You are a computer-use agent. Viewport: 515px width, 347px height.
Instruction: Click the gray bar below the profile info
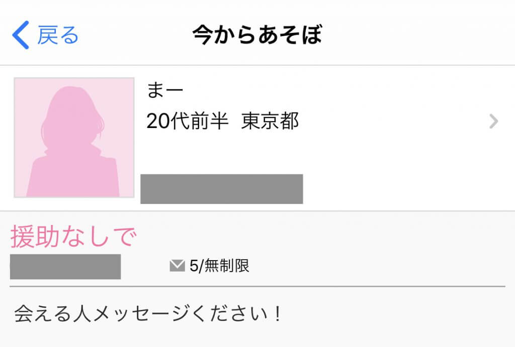pos(221,189)
